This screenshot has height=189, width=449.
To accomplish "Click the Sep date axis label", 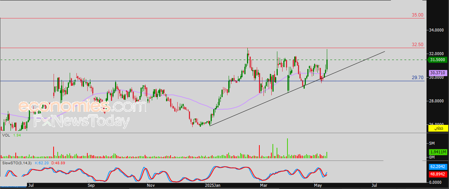I will point(91,186).
